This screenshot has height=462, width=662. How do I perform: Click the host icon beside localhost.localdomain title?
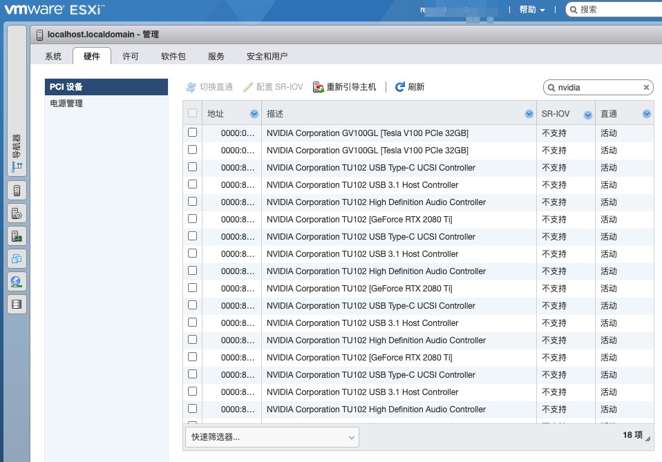[x=39, y=35]
